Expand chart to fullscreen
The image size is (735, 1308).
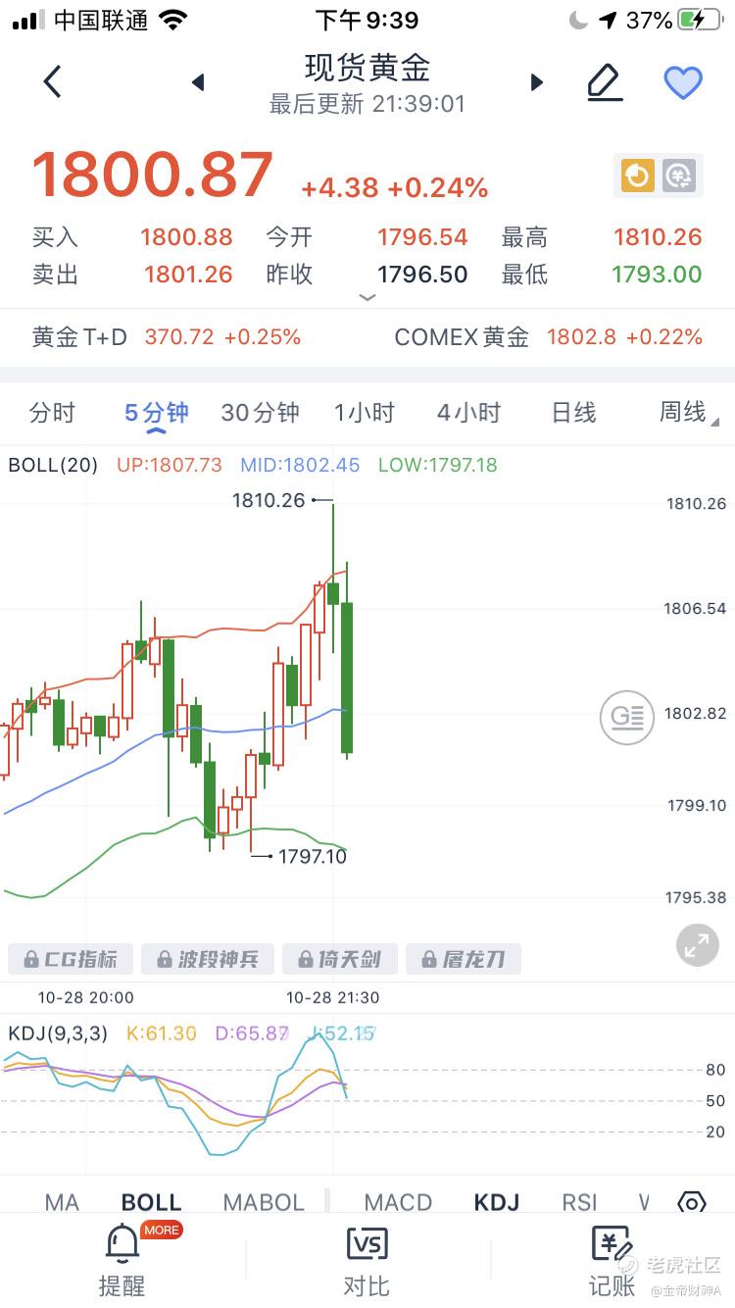click(697, 945)
